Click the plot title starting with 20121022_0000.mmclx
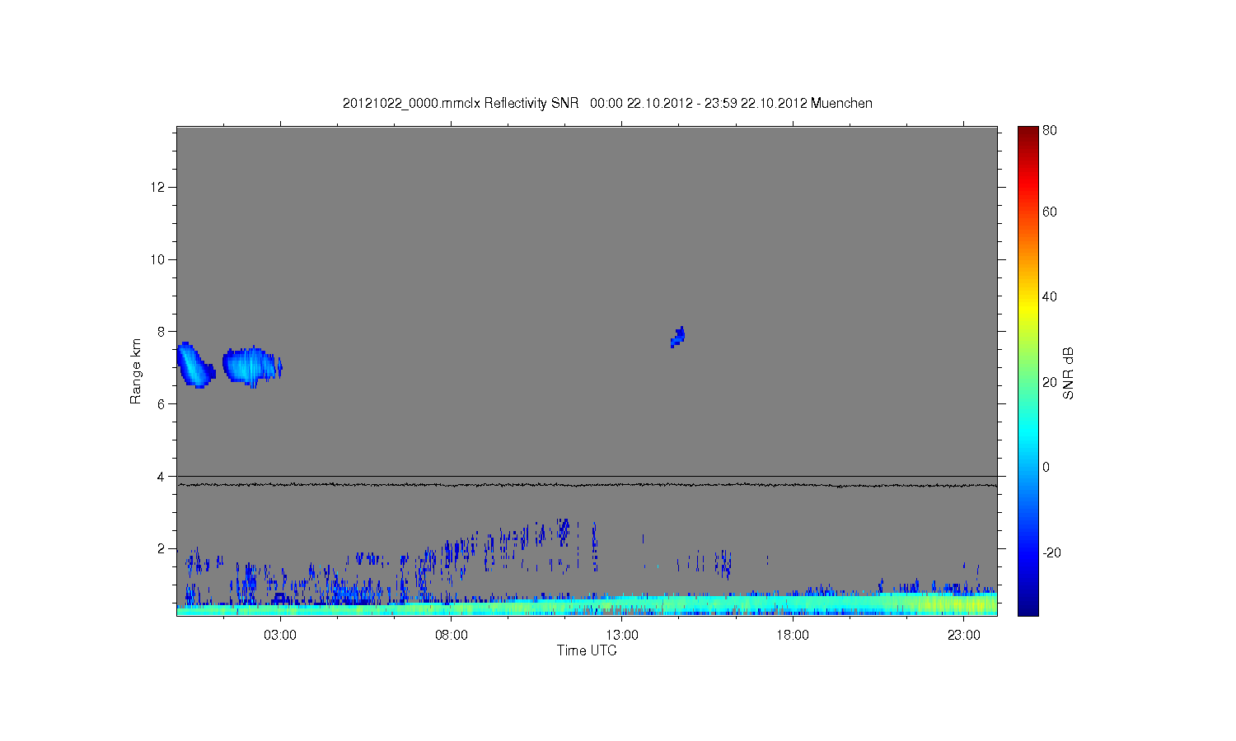1236x741 pixels. (607, 103)
